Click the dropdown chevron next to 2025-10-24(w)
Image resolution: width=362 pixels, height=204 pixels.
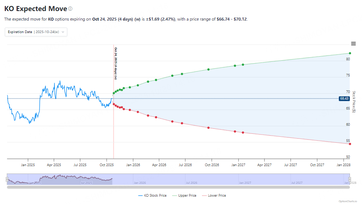click(x=63, y=32)
